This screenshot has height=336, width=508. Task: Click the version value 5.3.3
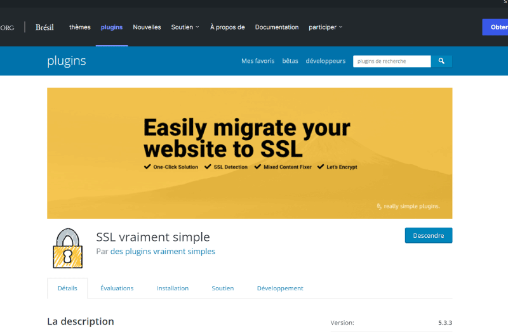pyautogui.click(x=445, y=323)
